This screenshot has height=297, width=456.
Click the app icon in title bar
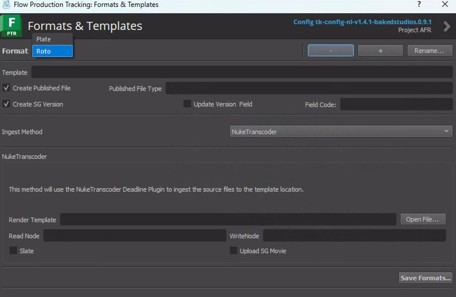[6, 4]
